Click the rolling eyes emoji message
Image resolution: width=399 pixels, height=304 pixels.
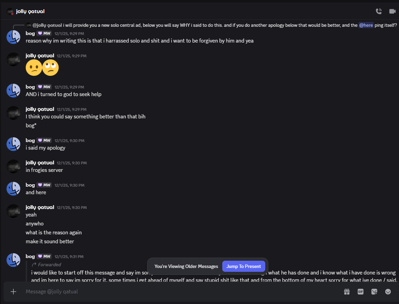(x=50, y=68)
